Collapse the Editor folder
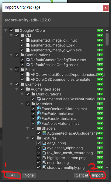The height and width of the screenshot is (182, 111). [11, 70]
